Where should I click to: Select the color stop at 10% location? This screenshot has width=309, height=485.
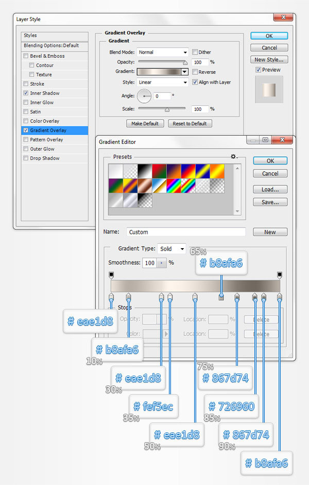click(128, 297)
